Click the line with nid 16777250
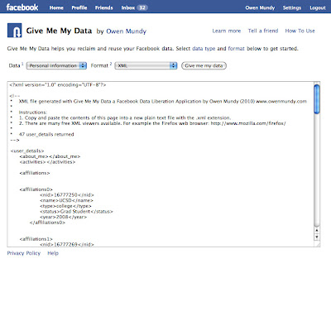Viewport: 331px width, 316px height. click(67, 195)
